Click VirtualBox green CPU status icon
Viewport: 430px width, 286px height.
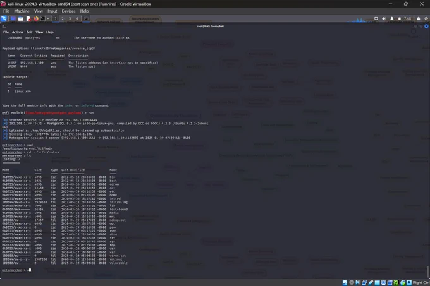[x=396, y=282]
